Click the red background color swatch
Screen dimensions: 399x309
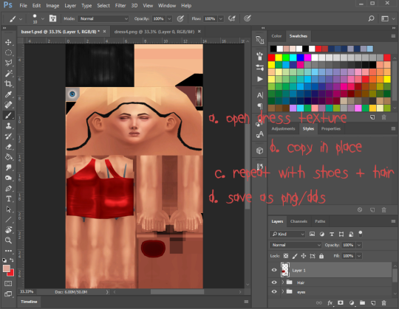[11, 274]
